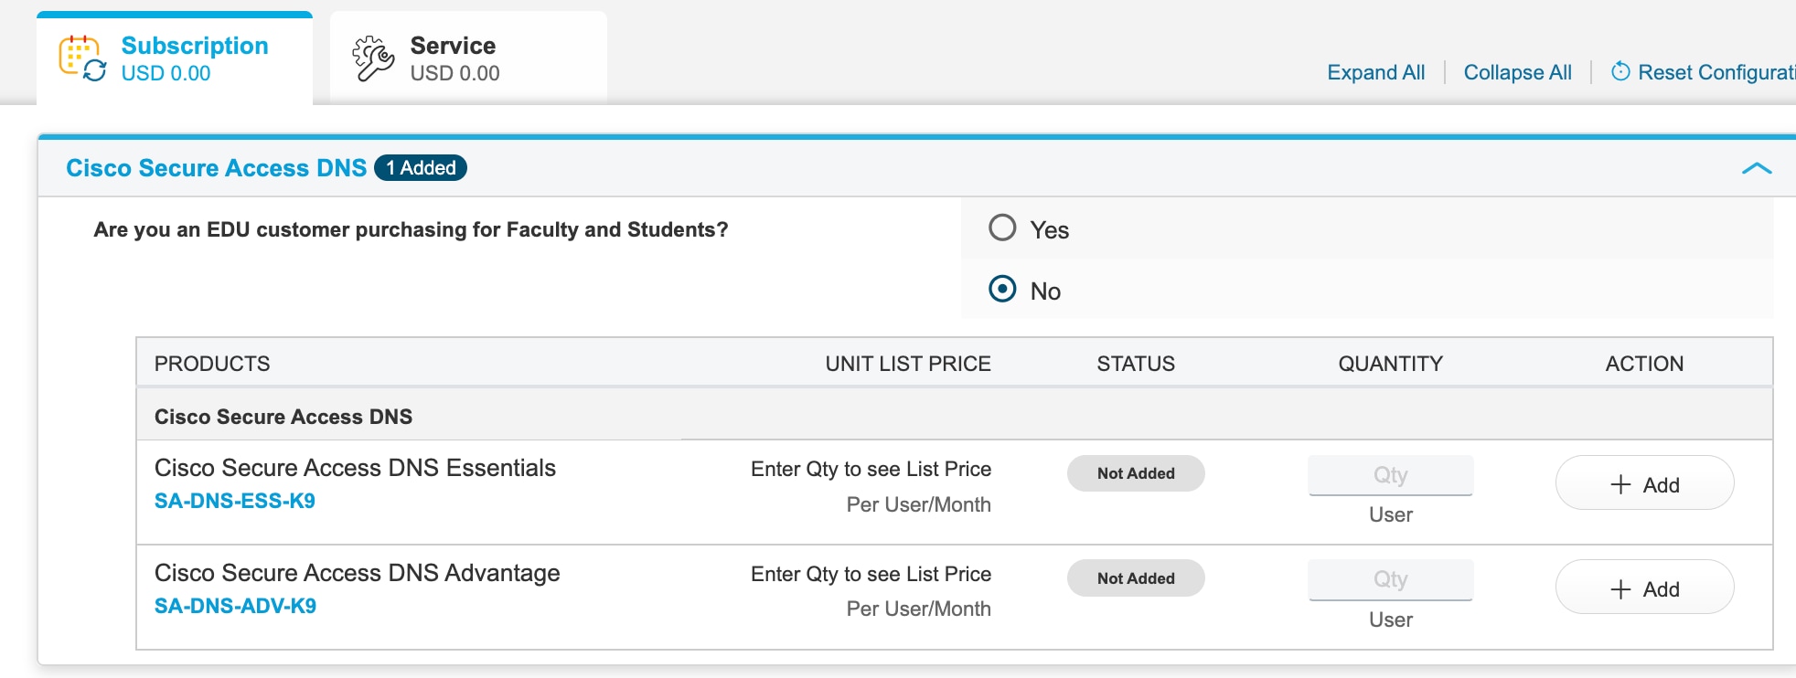Switch to the Subscription tab
Screen dimensions: 1796x678
pyautogui.click(x=175, y=58)
